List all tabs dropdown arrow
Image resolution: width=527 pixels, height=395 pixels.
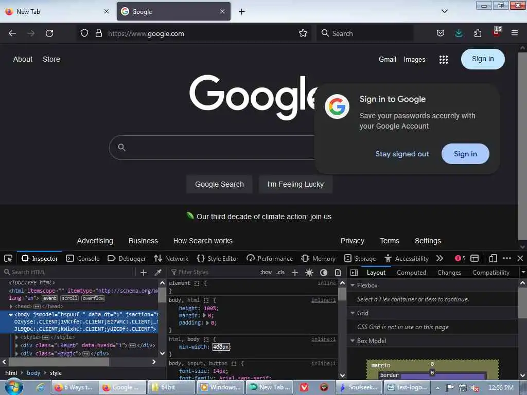[445, 11]
